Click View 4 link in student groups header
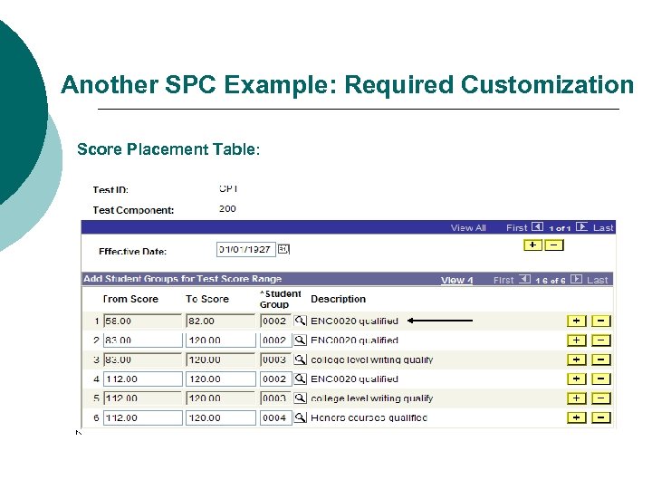This screenshot has width=652, height=489. [x=457, y=280]
